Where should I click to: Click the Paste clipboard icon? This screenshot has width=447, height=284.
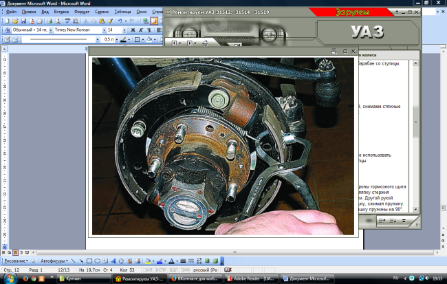[x=102, y=21]
